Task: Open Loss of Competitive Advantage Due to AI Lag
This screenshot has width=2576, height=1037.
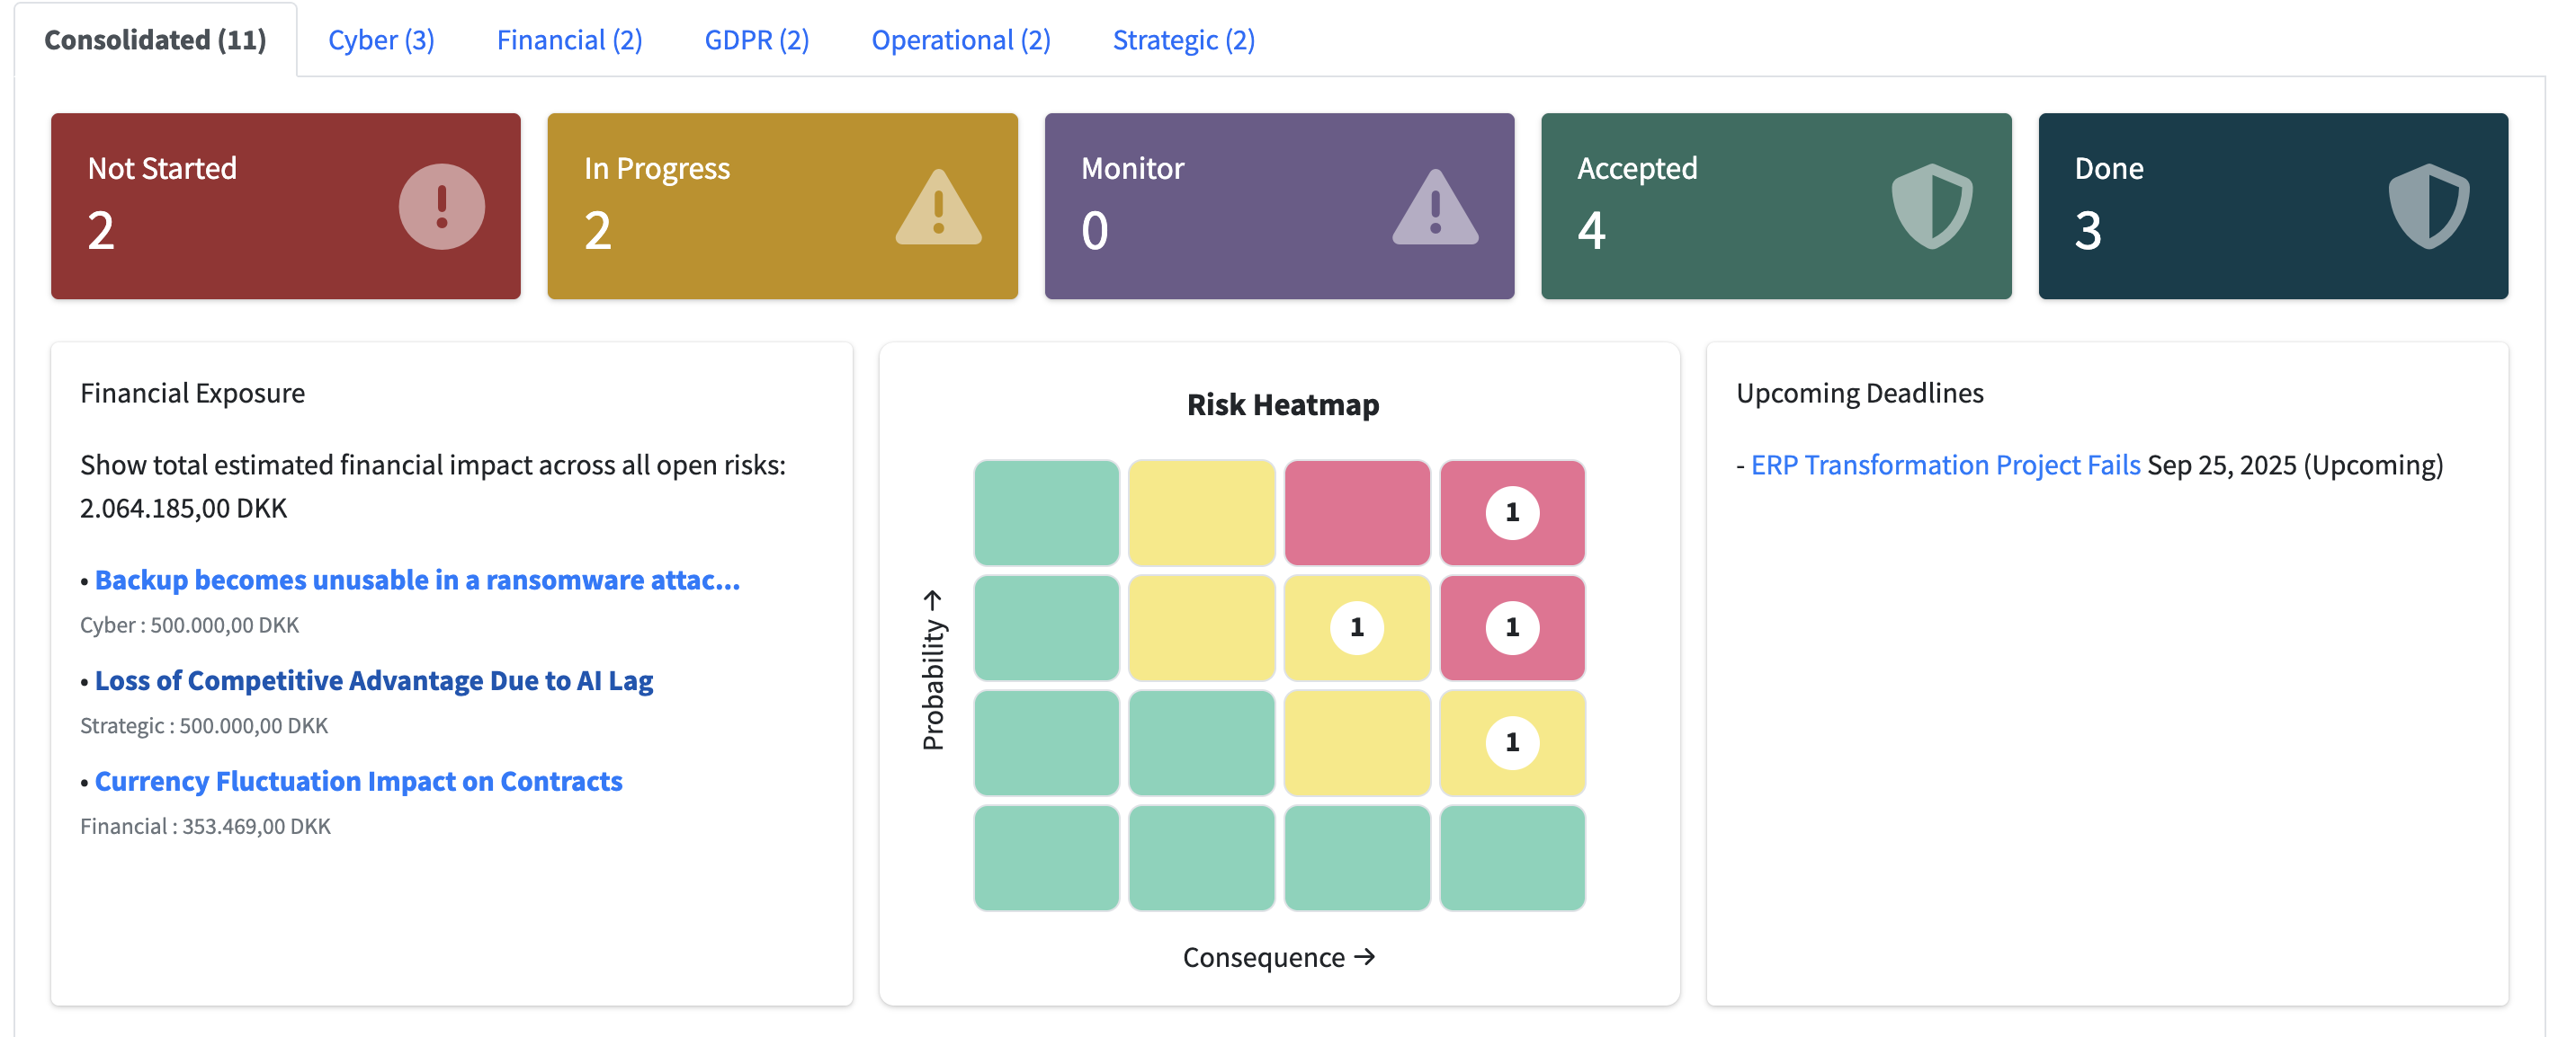Action: (x=374, y=680)
